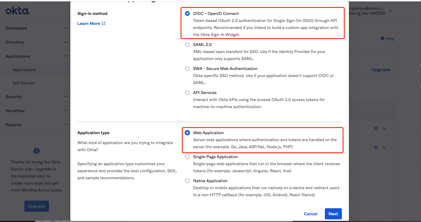This screenshot has width=421, height=222.
Task: Click Workflow label in sidebar
Action: [x=15, y=111]
